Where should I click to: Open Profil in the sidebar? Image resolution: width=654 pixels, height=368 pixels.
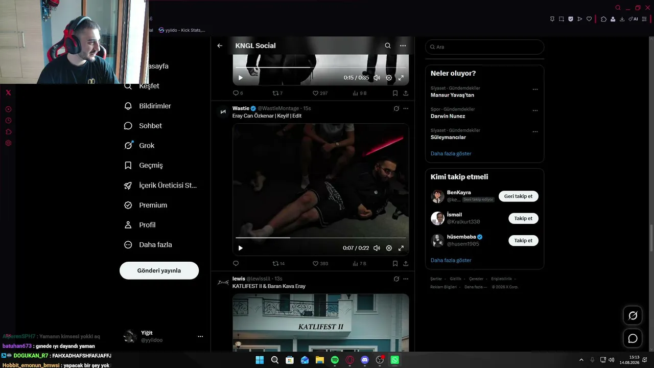(140, 225)
